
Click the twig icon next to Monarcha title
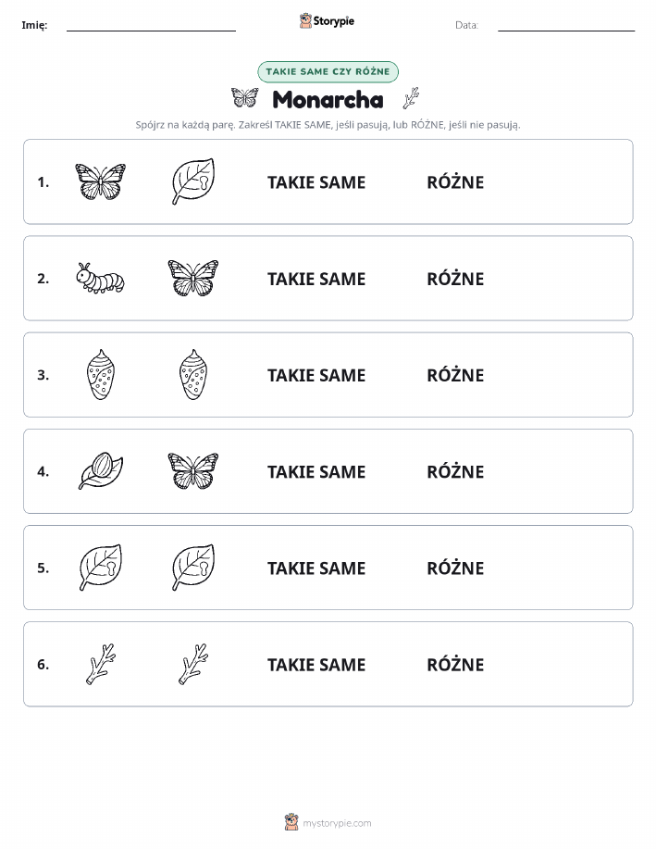coord(412,98)
